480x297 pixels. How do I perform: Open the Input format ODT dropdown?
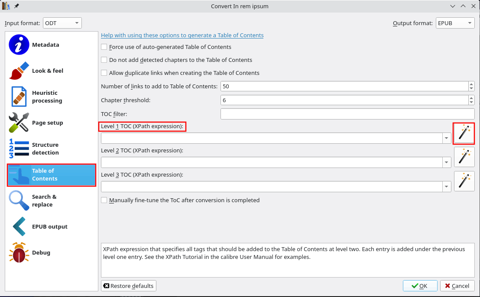pos(62,23)
